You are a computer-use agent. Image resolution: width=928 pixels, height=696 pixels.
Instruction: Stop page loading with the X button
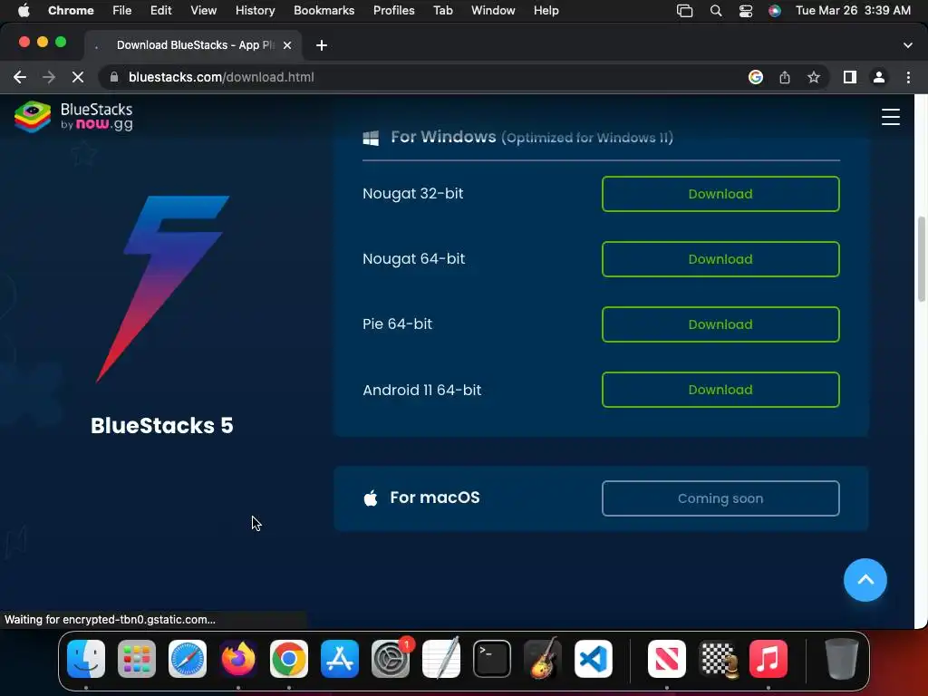pos(78,77)
